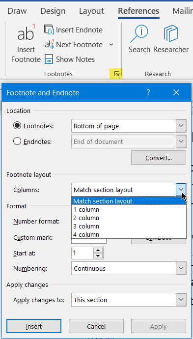Choose 3 column option
The image size is (193, 339).
[129, 226]
